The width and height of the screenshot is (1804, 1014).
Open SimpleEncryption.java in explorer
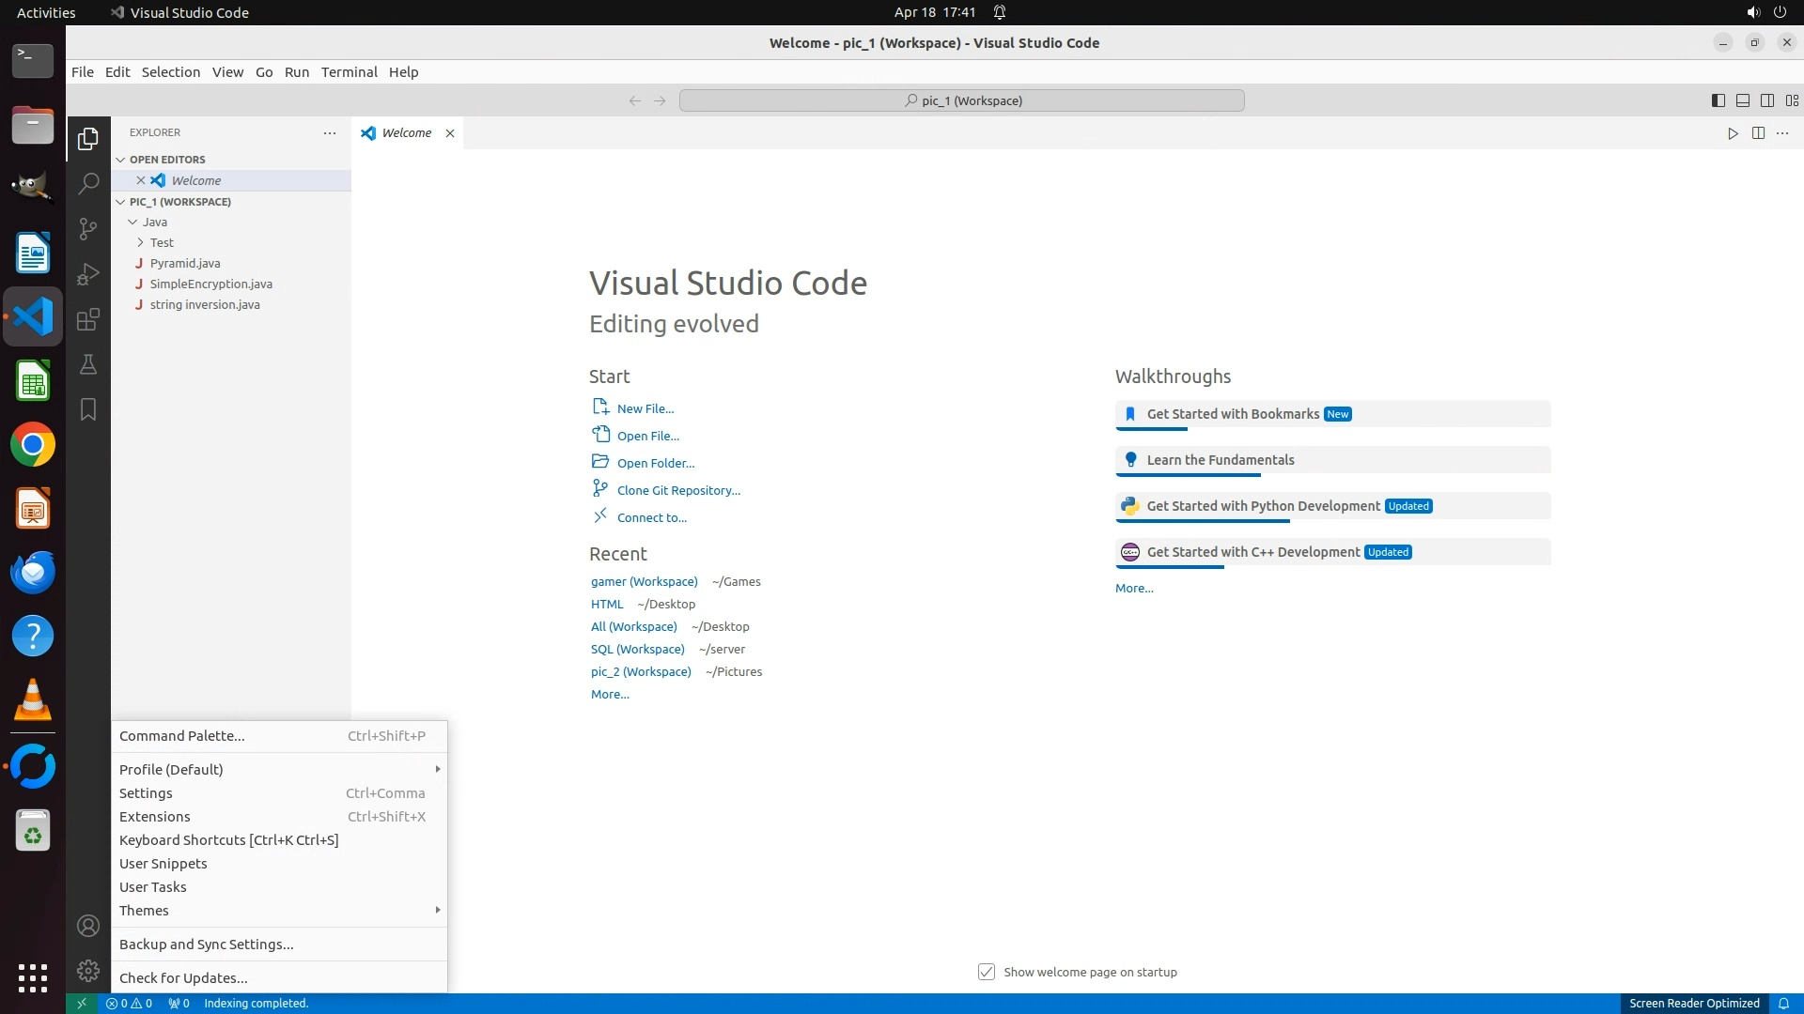pos(210,284)
